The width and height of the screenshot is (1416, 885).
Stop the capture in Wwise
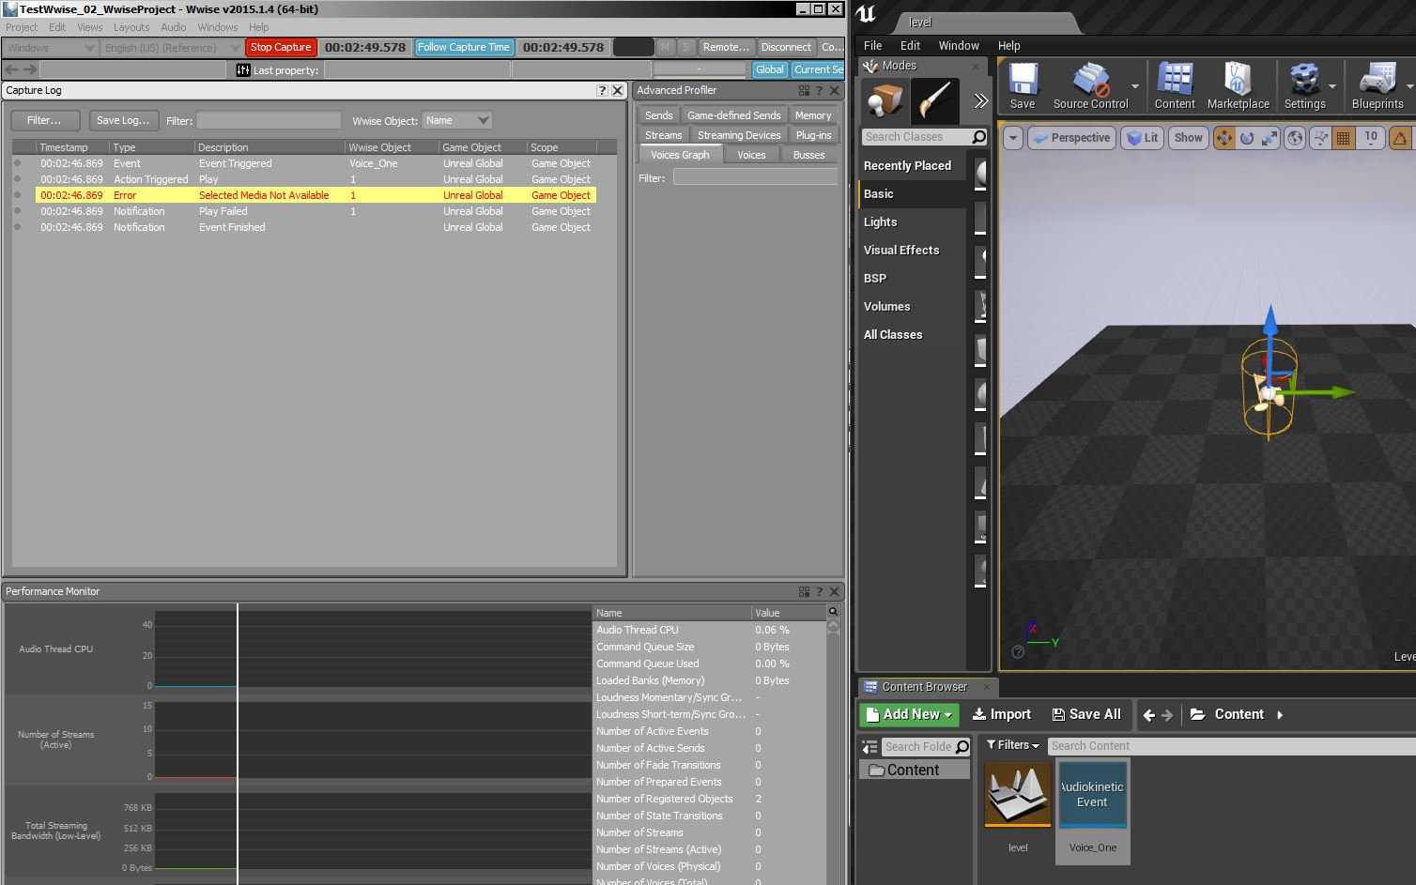click(x=280, y=47)
